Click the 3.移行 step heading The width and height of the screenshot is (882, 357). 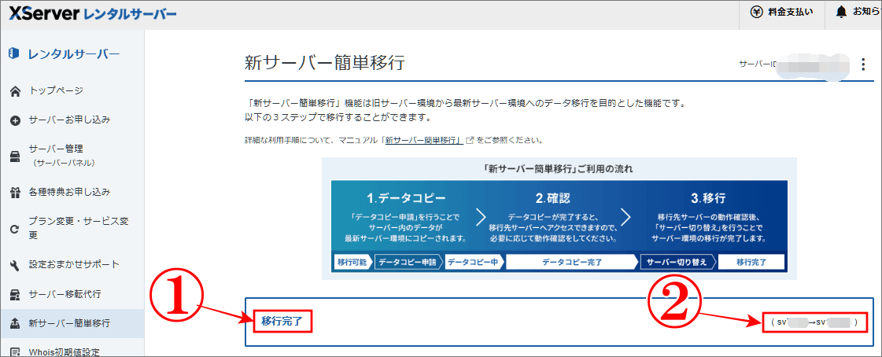pyautogui.click(x=708, y=198)
